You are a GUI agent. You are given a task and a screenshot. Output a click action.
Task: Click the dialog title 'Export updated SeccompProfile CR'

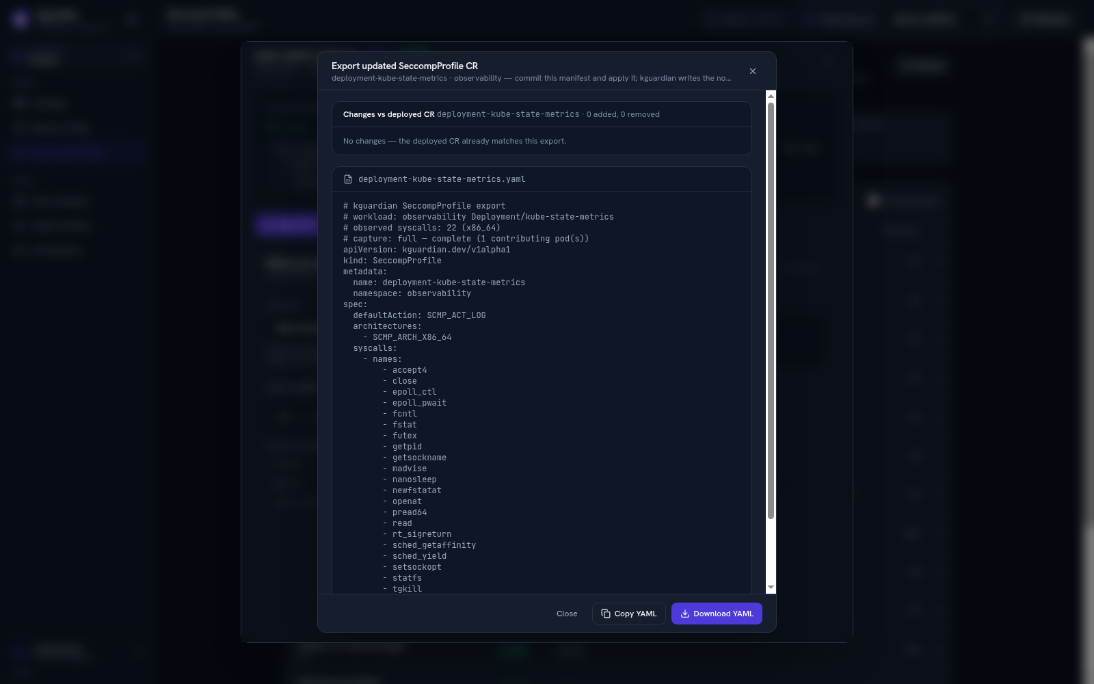coord(405,66)
